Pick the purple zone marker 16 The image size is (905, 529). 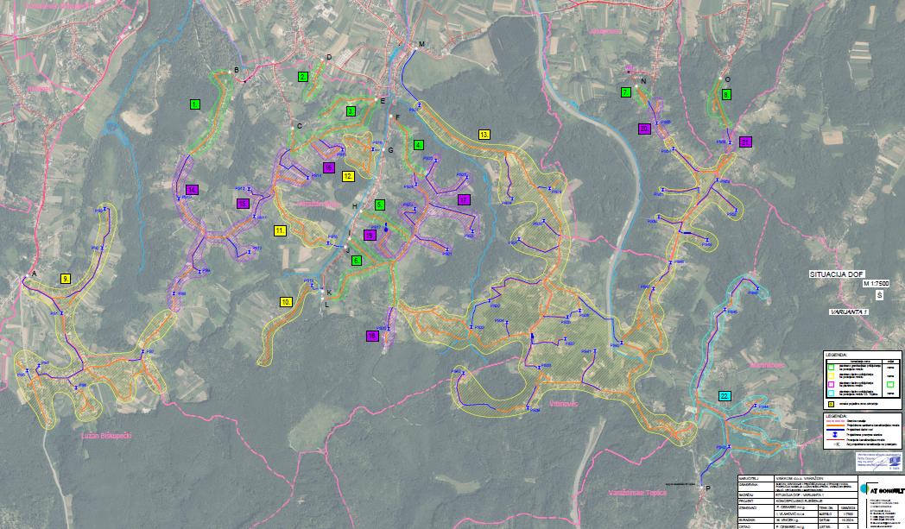(x=328, y=168)
